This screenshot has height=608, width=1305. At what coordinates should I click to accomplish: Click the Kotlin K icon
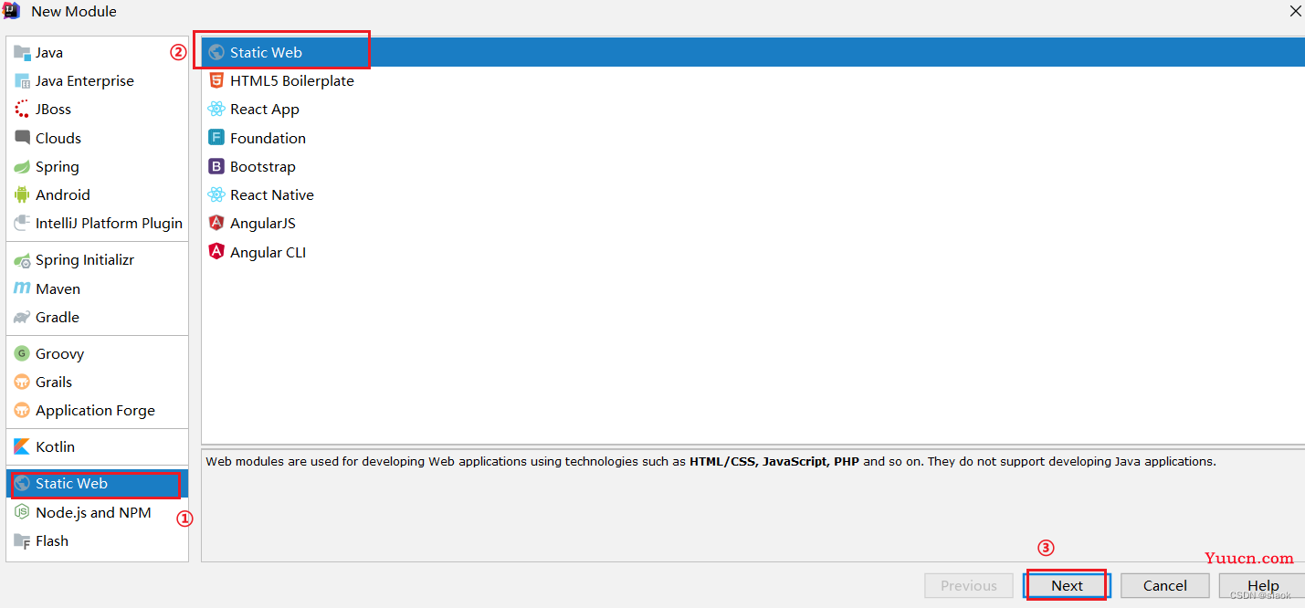[22, 446]
